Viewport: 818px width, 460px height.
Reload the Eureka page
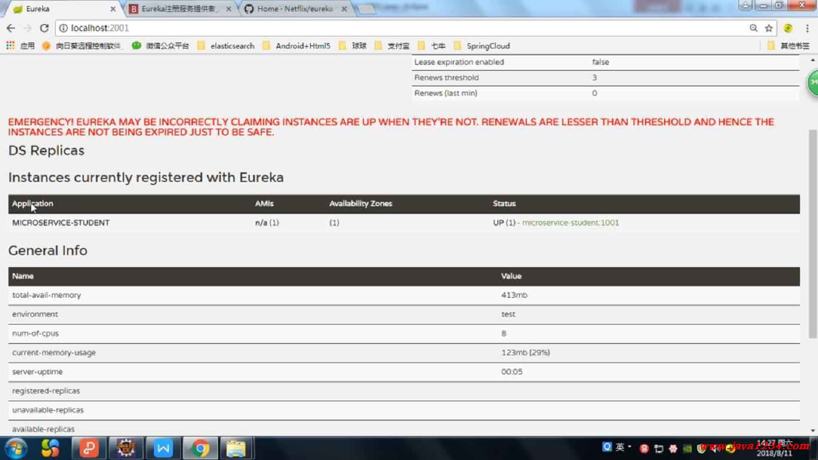click(44, 28)
